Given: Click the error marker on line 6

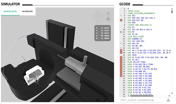Looking at the screenshot, I should tap(121, 20).
